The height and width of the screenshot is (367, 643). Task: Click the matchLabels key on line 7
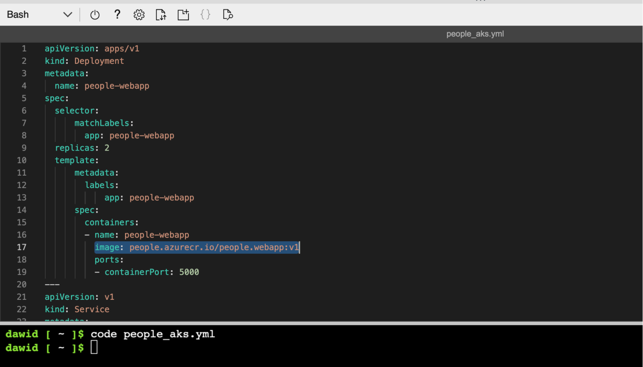[101, 123]
